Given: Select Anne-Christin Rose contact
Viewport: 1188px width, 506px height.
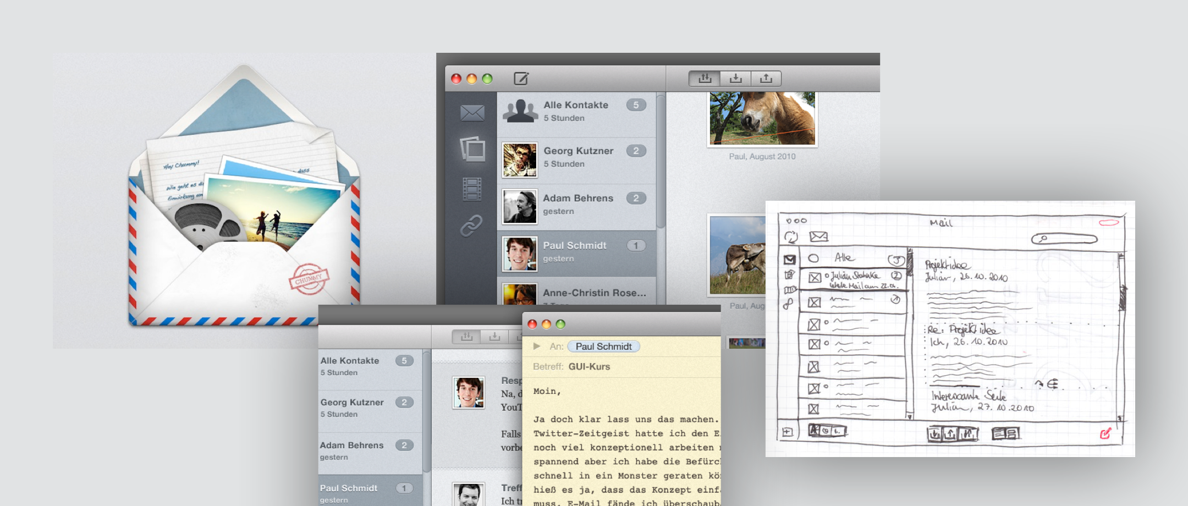Looking at the screenshot, I should pyautogui.click(x=594, y=293).
